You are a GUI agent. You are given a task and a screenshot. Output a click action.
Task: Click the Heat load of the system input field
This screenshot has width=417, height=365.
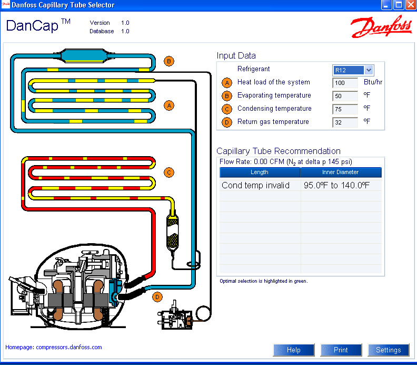coord(345,83)
